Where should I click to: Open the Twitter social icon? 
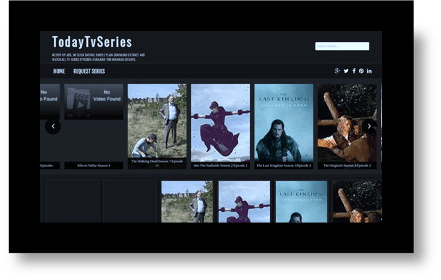click(346, 72)
